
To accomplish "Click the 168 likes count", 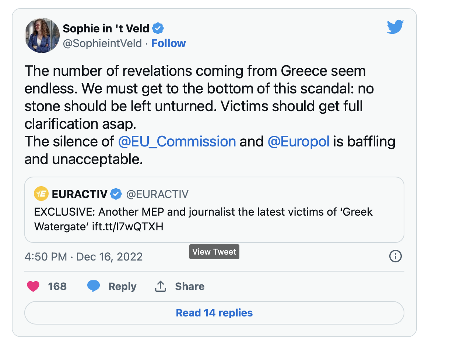I will [57, 286].
